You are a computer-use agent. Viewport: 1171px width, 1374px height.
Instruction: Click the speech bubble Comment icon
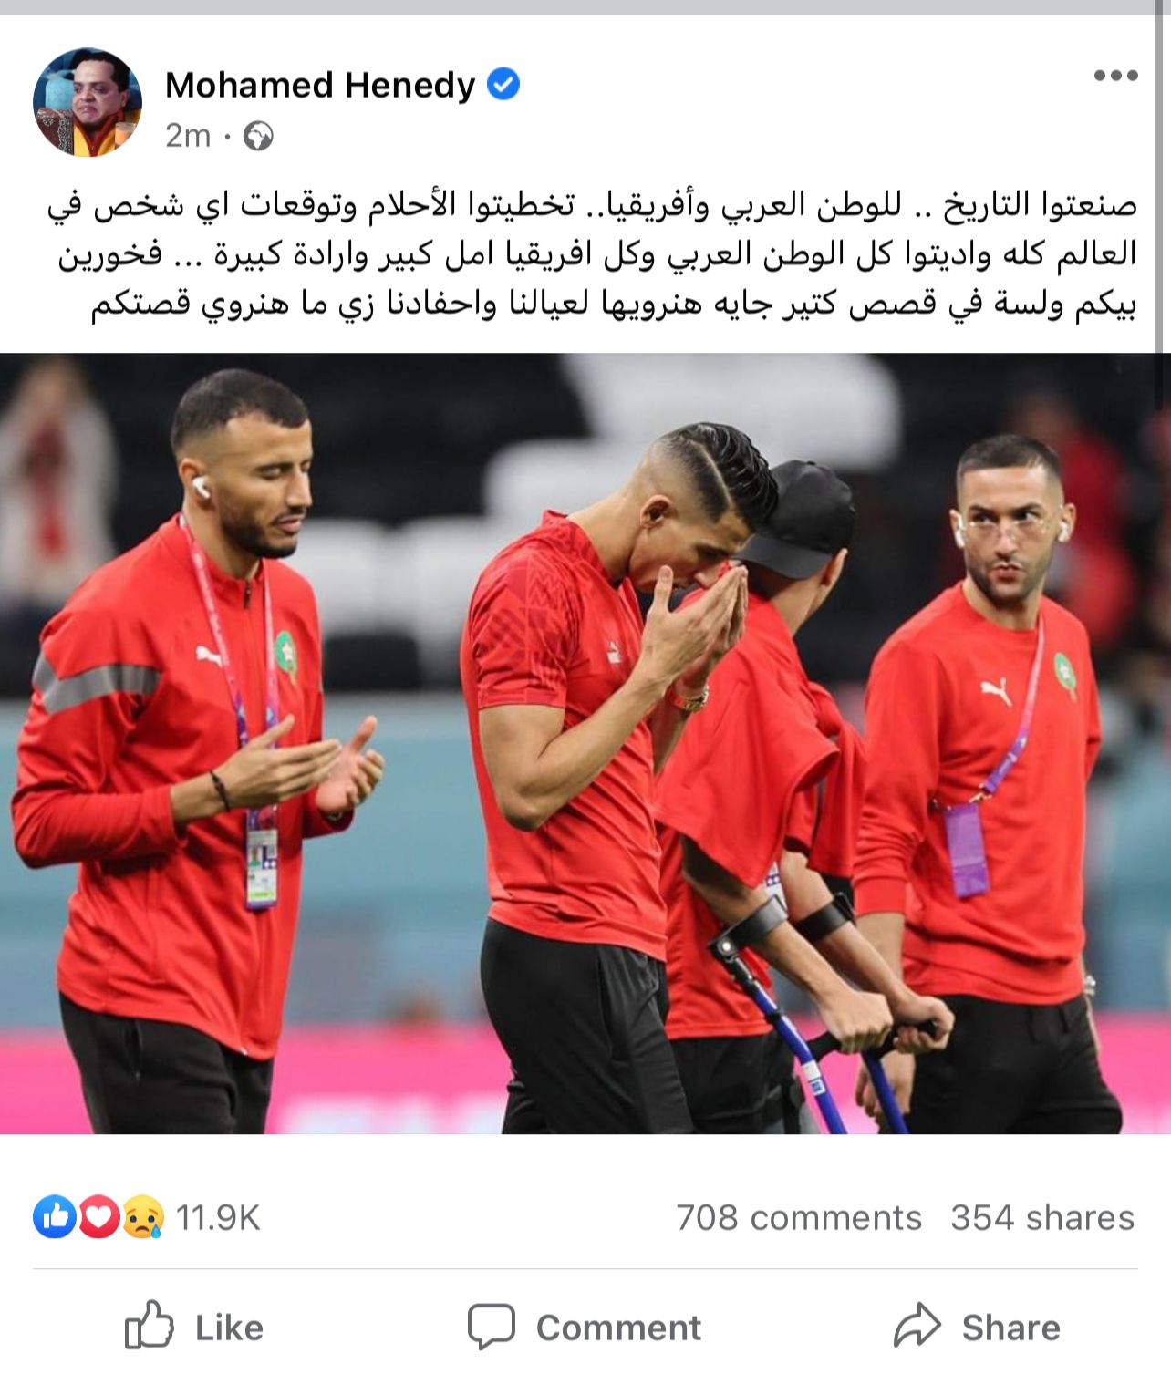click(492, 1327)
